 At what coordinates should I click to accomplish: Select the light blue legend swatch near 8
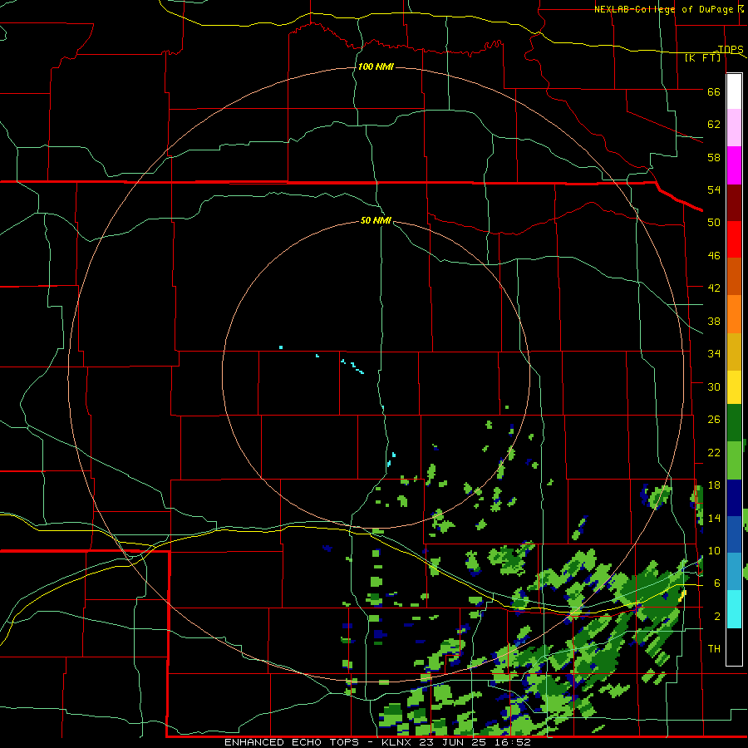pyautogui.click(x=734, y=572)
